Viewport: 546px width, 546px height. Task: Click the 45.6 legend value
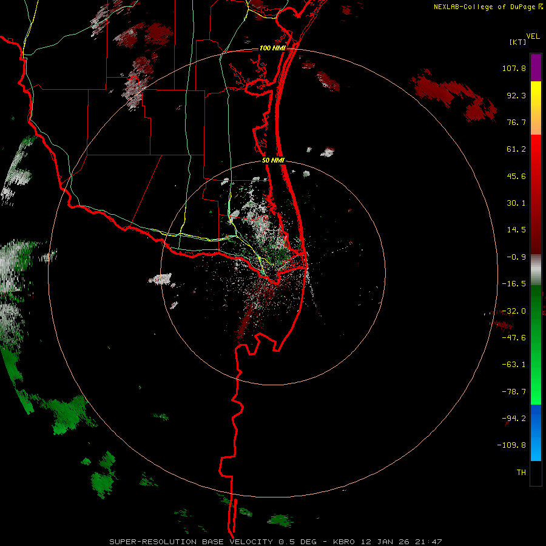pos(516,176)
